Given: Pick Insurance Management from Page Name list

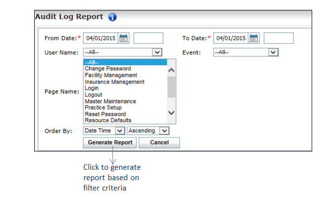Looking at the screenshot, I should click(x=114, y=82).
